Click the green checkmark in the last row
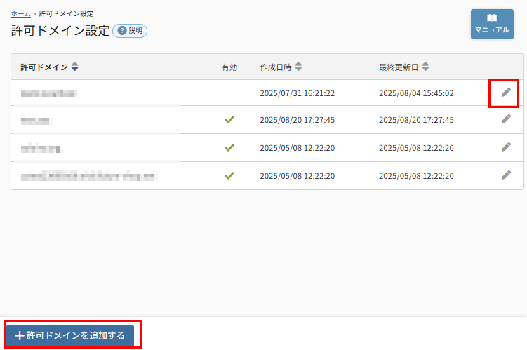 (229, 175)
